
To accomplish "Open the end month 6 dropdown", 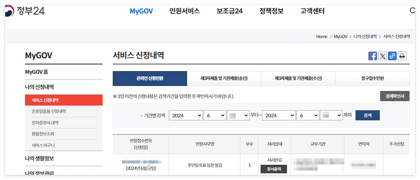I will (308, 115).
